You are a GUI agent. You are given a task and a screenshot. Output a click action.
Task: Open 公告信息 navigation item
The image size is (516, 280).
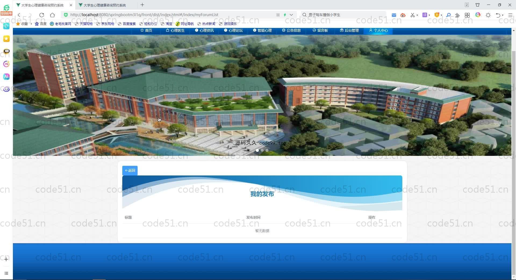[291, 30]
